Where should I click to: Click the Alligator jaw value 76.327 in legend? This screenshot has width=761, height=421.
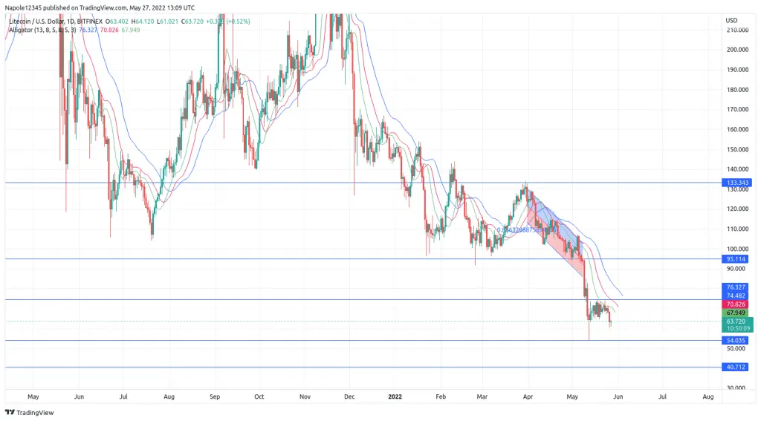point(88,30)
